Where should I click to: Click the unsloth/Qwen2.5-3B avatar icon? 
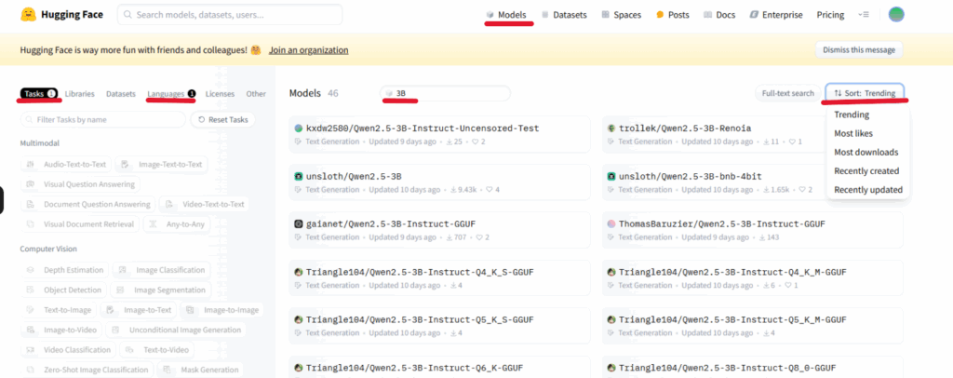[x=299, y=176]
